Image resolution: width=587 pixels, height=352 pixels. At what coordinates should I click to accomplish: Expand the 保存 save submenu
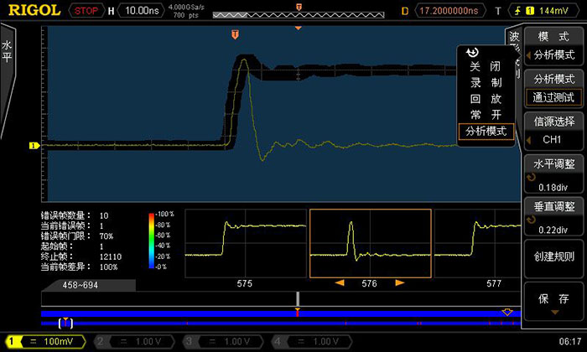click(x=553, y=302)
